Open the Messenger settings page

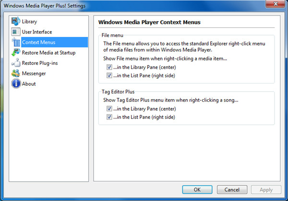tap(34, 73)
